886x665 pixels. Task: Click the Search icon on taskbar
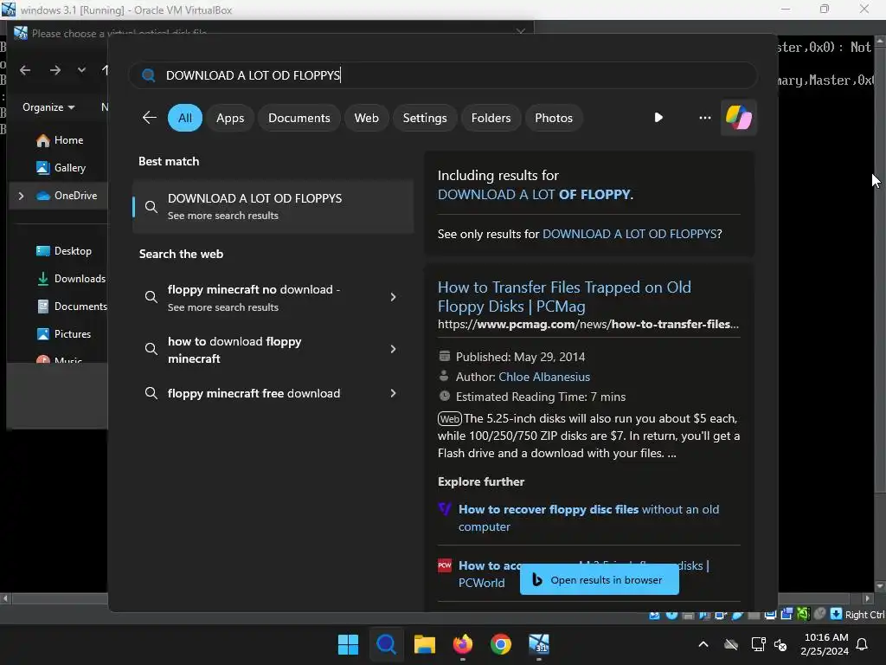[x=387, y=644]
